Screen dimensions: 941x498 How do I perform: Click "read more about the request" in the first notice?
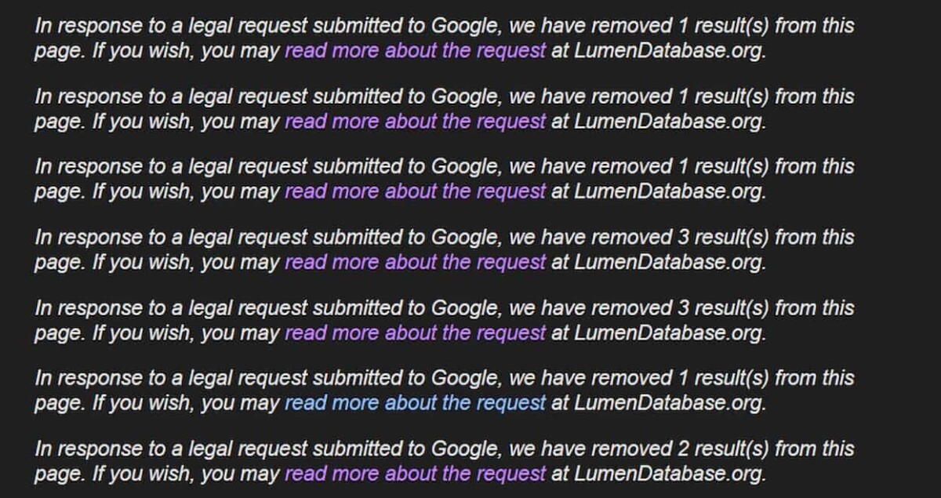coord(414,51)
